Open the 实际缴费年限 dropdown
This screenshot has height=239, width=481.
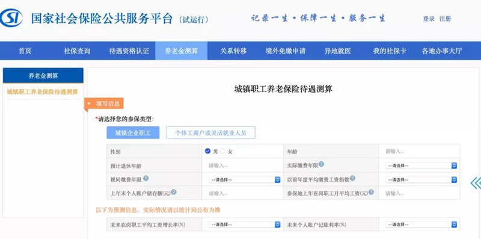tap(421, 166)
